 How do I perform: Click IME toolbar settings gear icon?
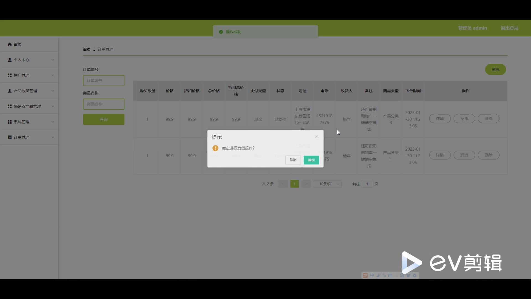(415, 275)
